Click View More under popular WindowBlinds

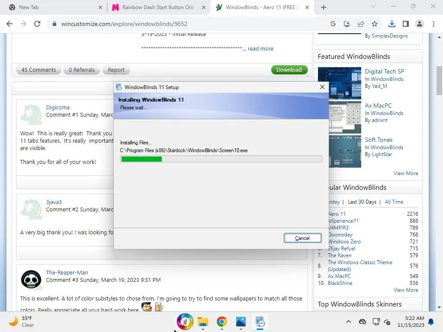pos(406,290)
